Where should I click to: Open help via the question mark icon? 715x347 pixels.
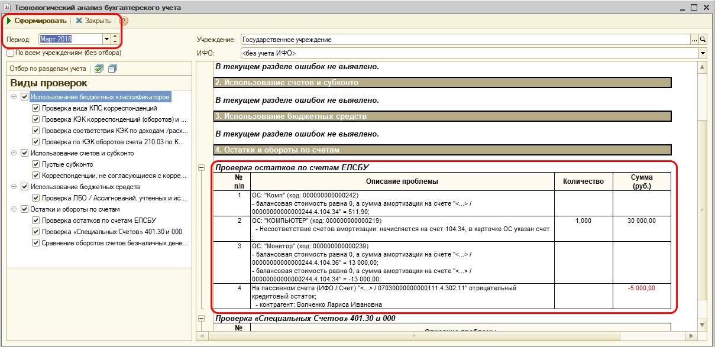(x=124, y=21)
